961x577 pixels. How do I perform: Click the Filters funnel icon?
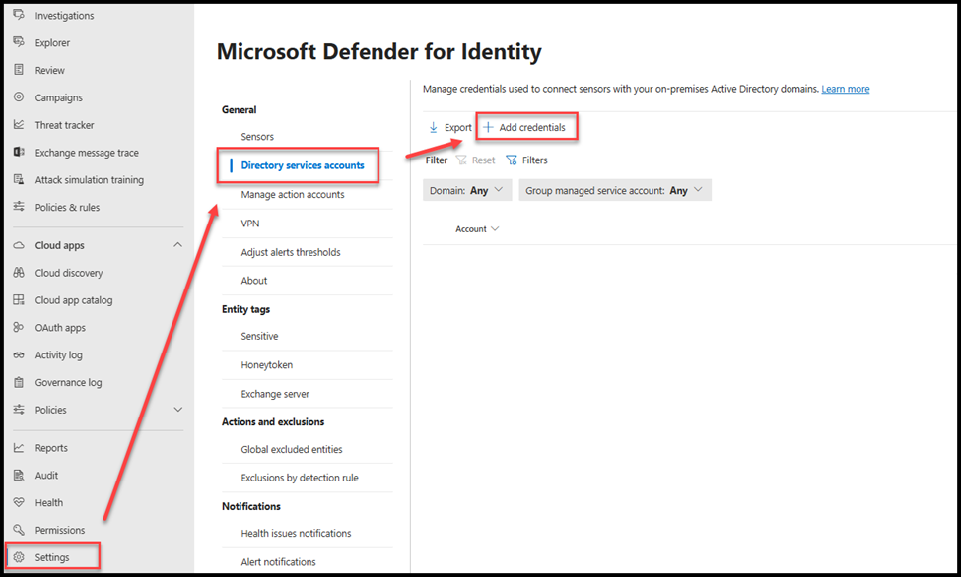[512, 160]
